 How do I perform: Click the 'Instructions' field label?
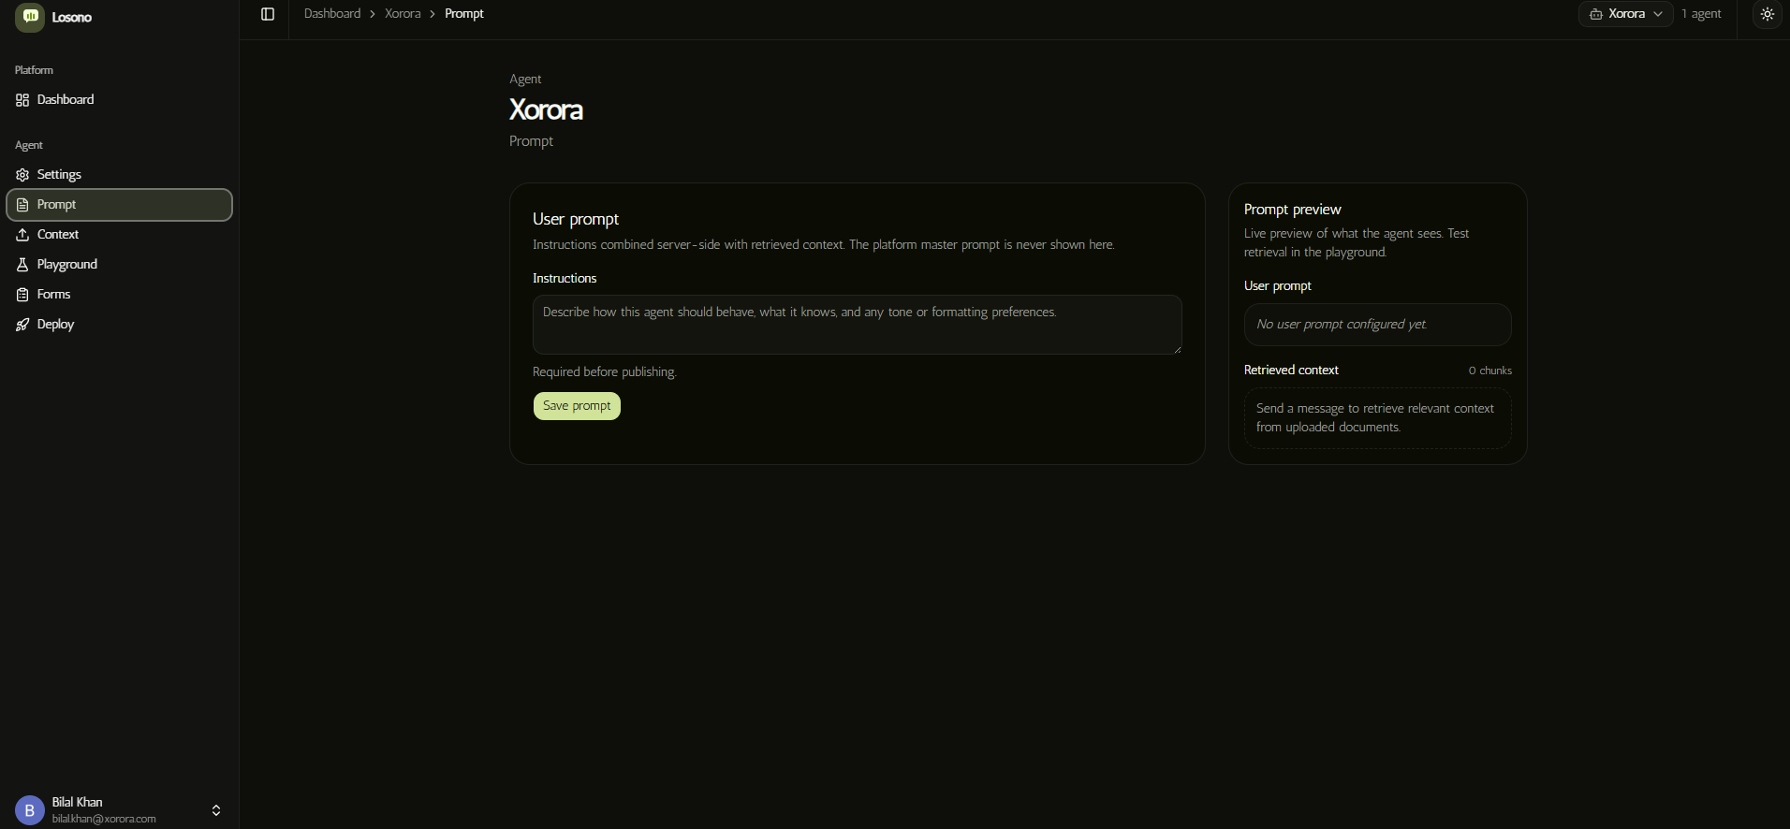(x=565, y=279)
